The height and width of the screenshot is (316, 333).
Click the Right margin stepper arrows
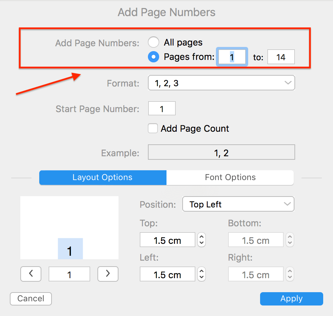point(290,274)
